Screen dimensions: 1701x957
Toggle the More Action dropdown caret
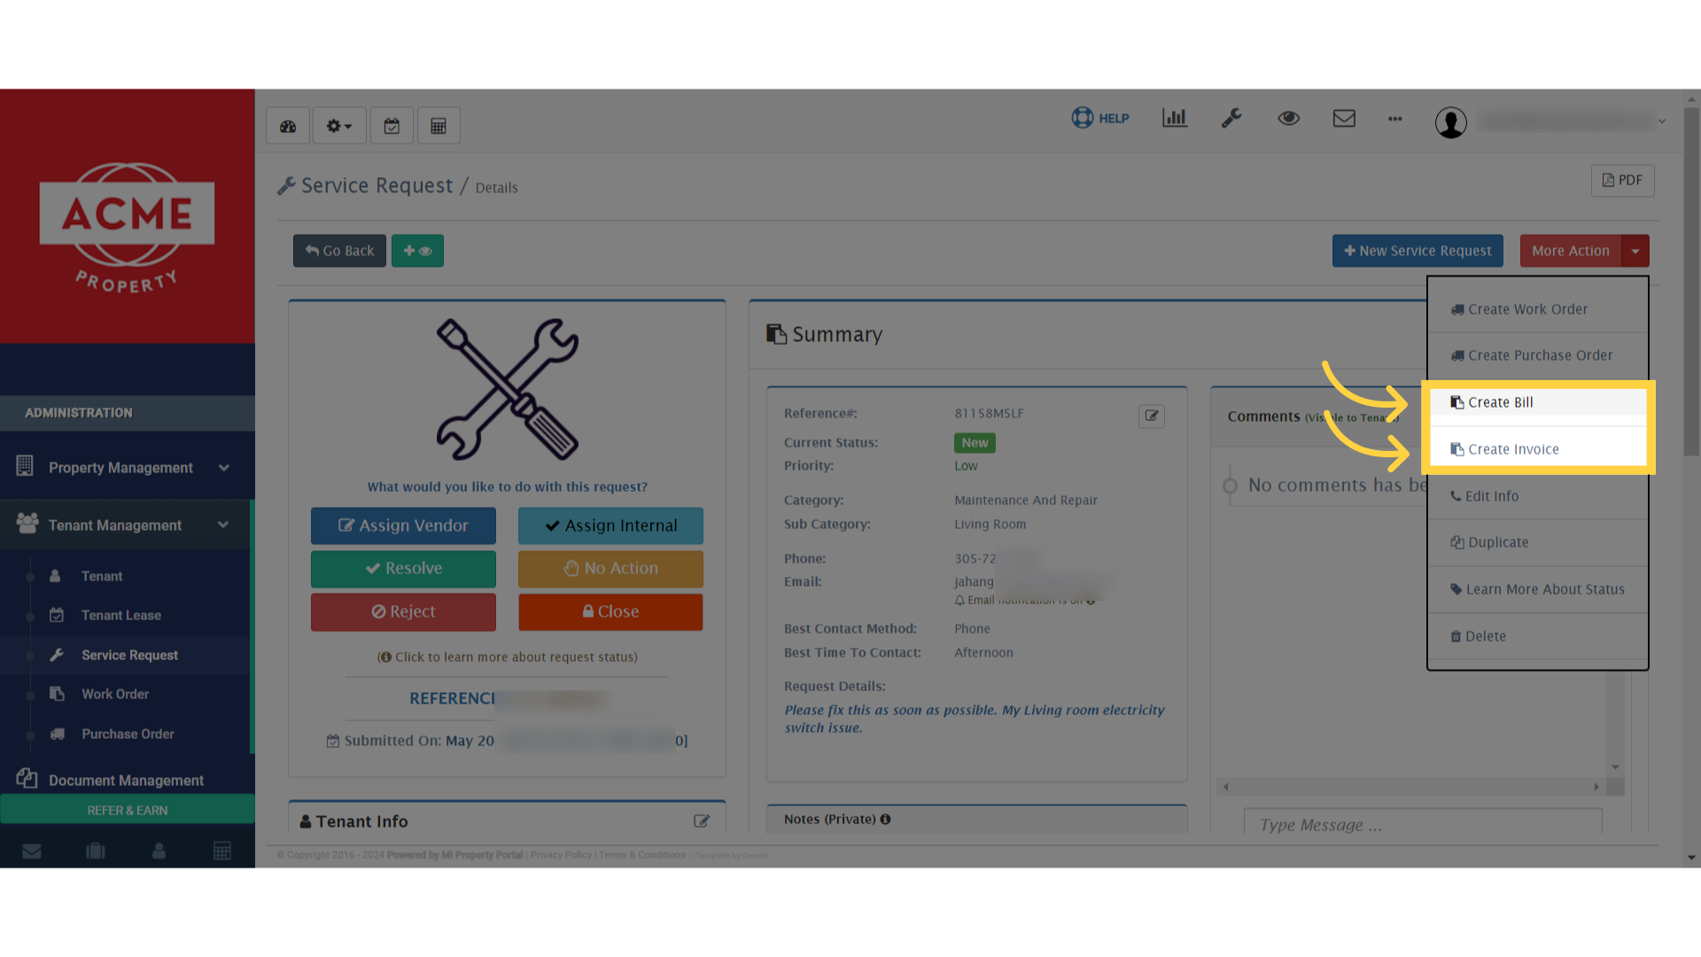[1635, 251]
